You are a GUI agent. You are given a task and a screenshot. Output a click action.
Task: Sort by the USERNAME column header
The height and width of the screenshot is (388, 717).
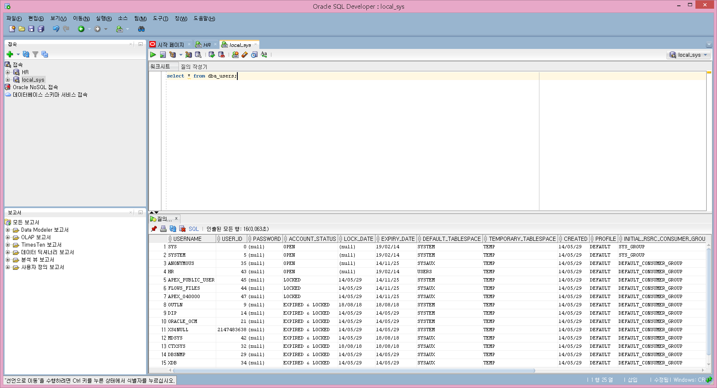(x=192, y=239)
